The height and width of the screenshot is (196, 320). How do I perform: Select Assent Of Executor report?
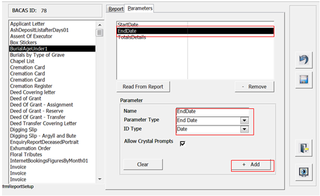(x=52, y=36)
